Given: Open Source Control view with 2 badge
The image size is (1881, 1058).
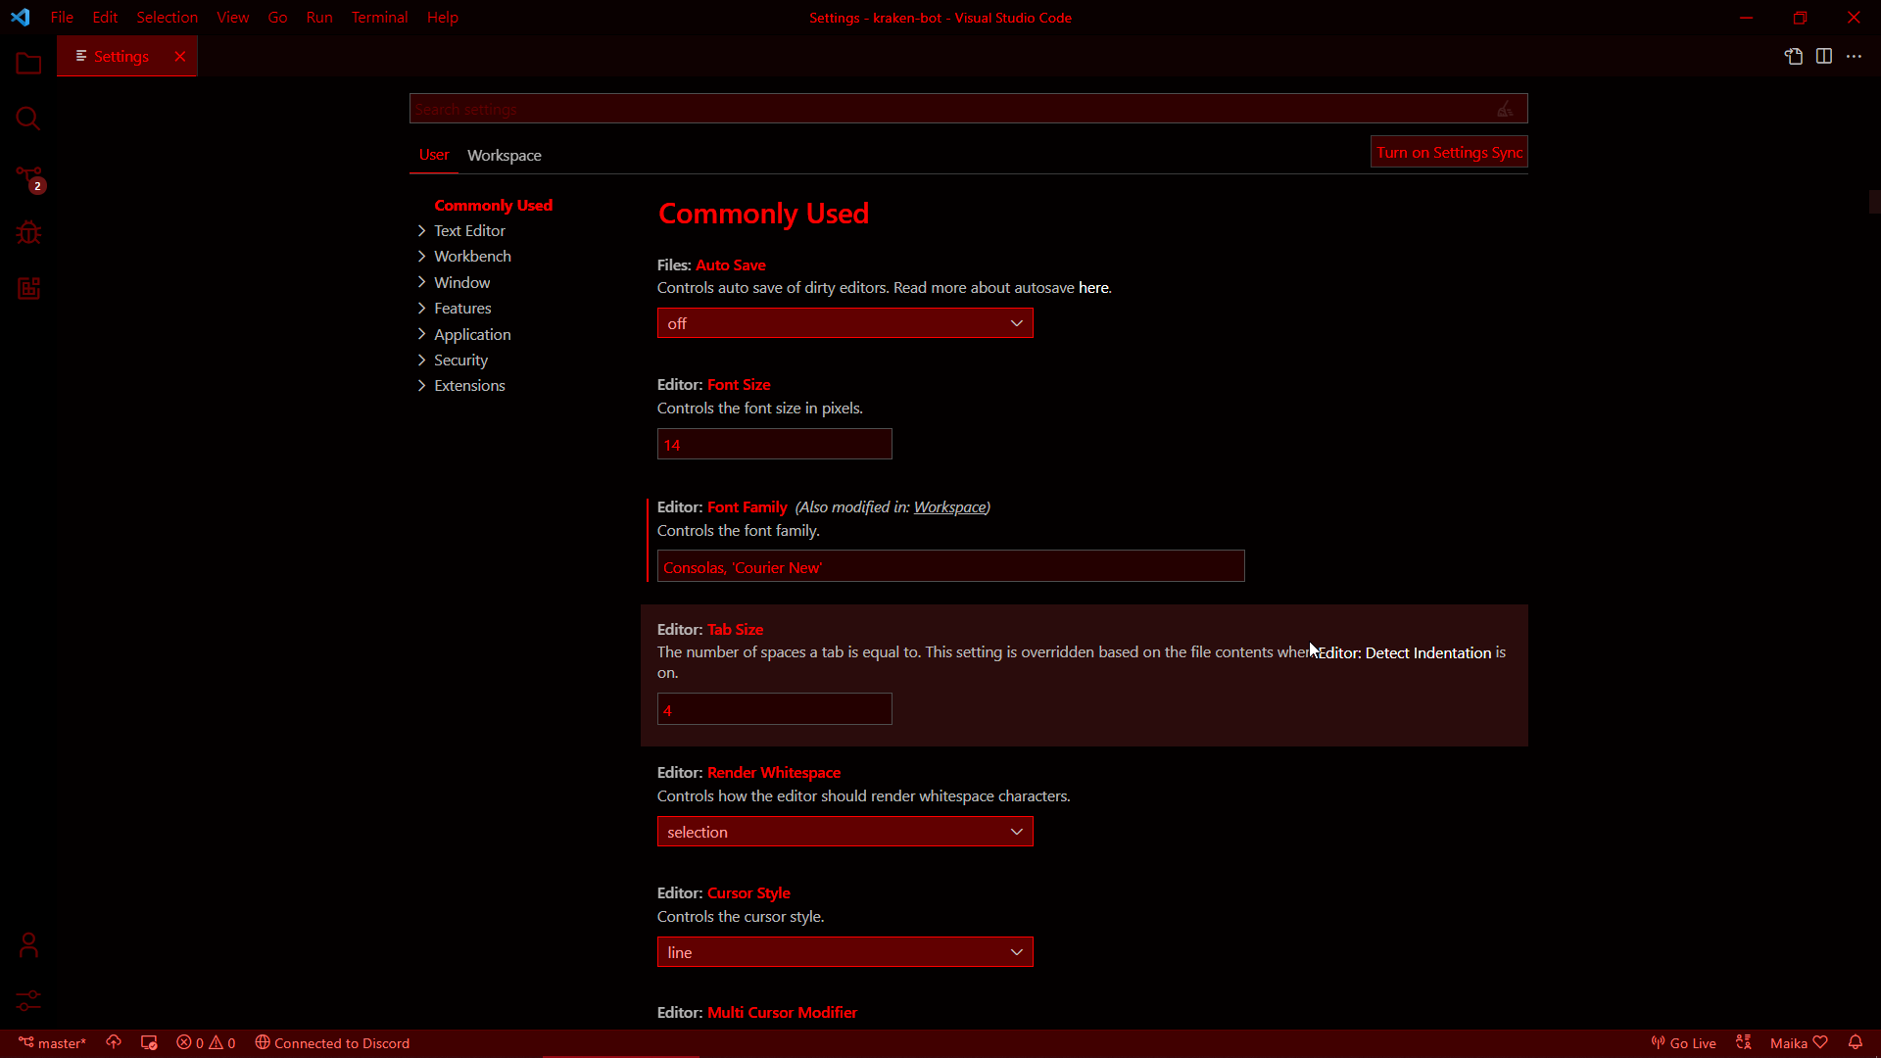Looking at the screenshot, I should (x=28, y=178).
